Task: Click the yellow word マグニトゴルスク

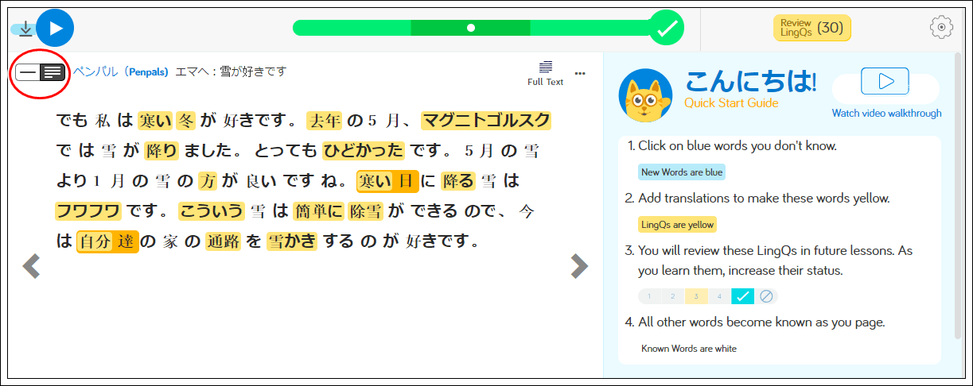Action: point(485,121)
